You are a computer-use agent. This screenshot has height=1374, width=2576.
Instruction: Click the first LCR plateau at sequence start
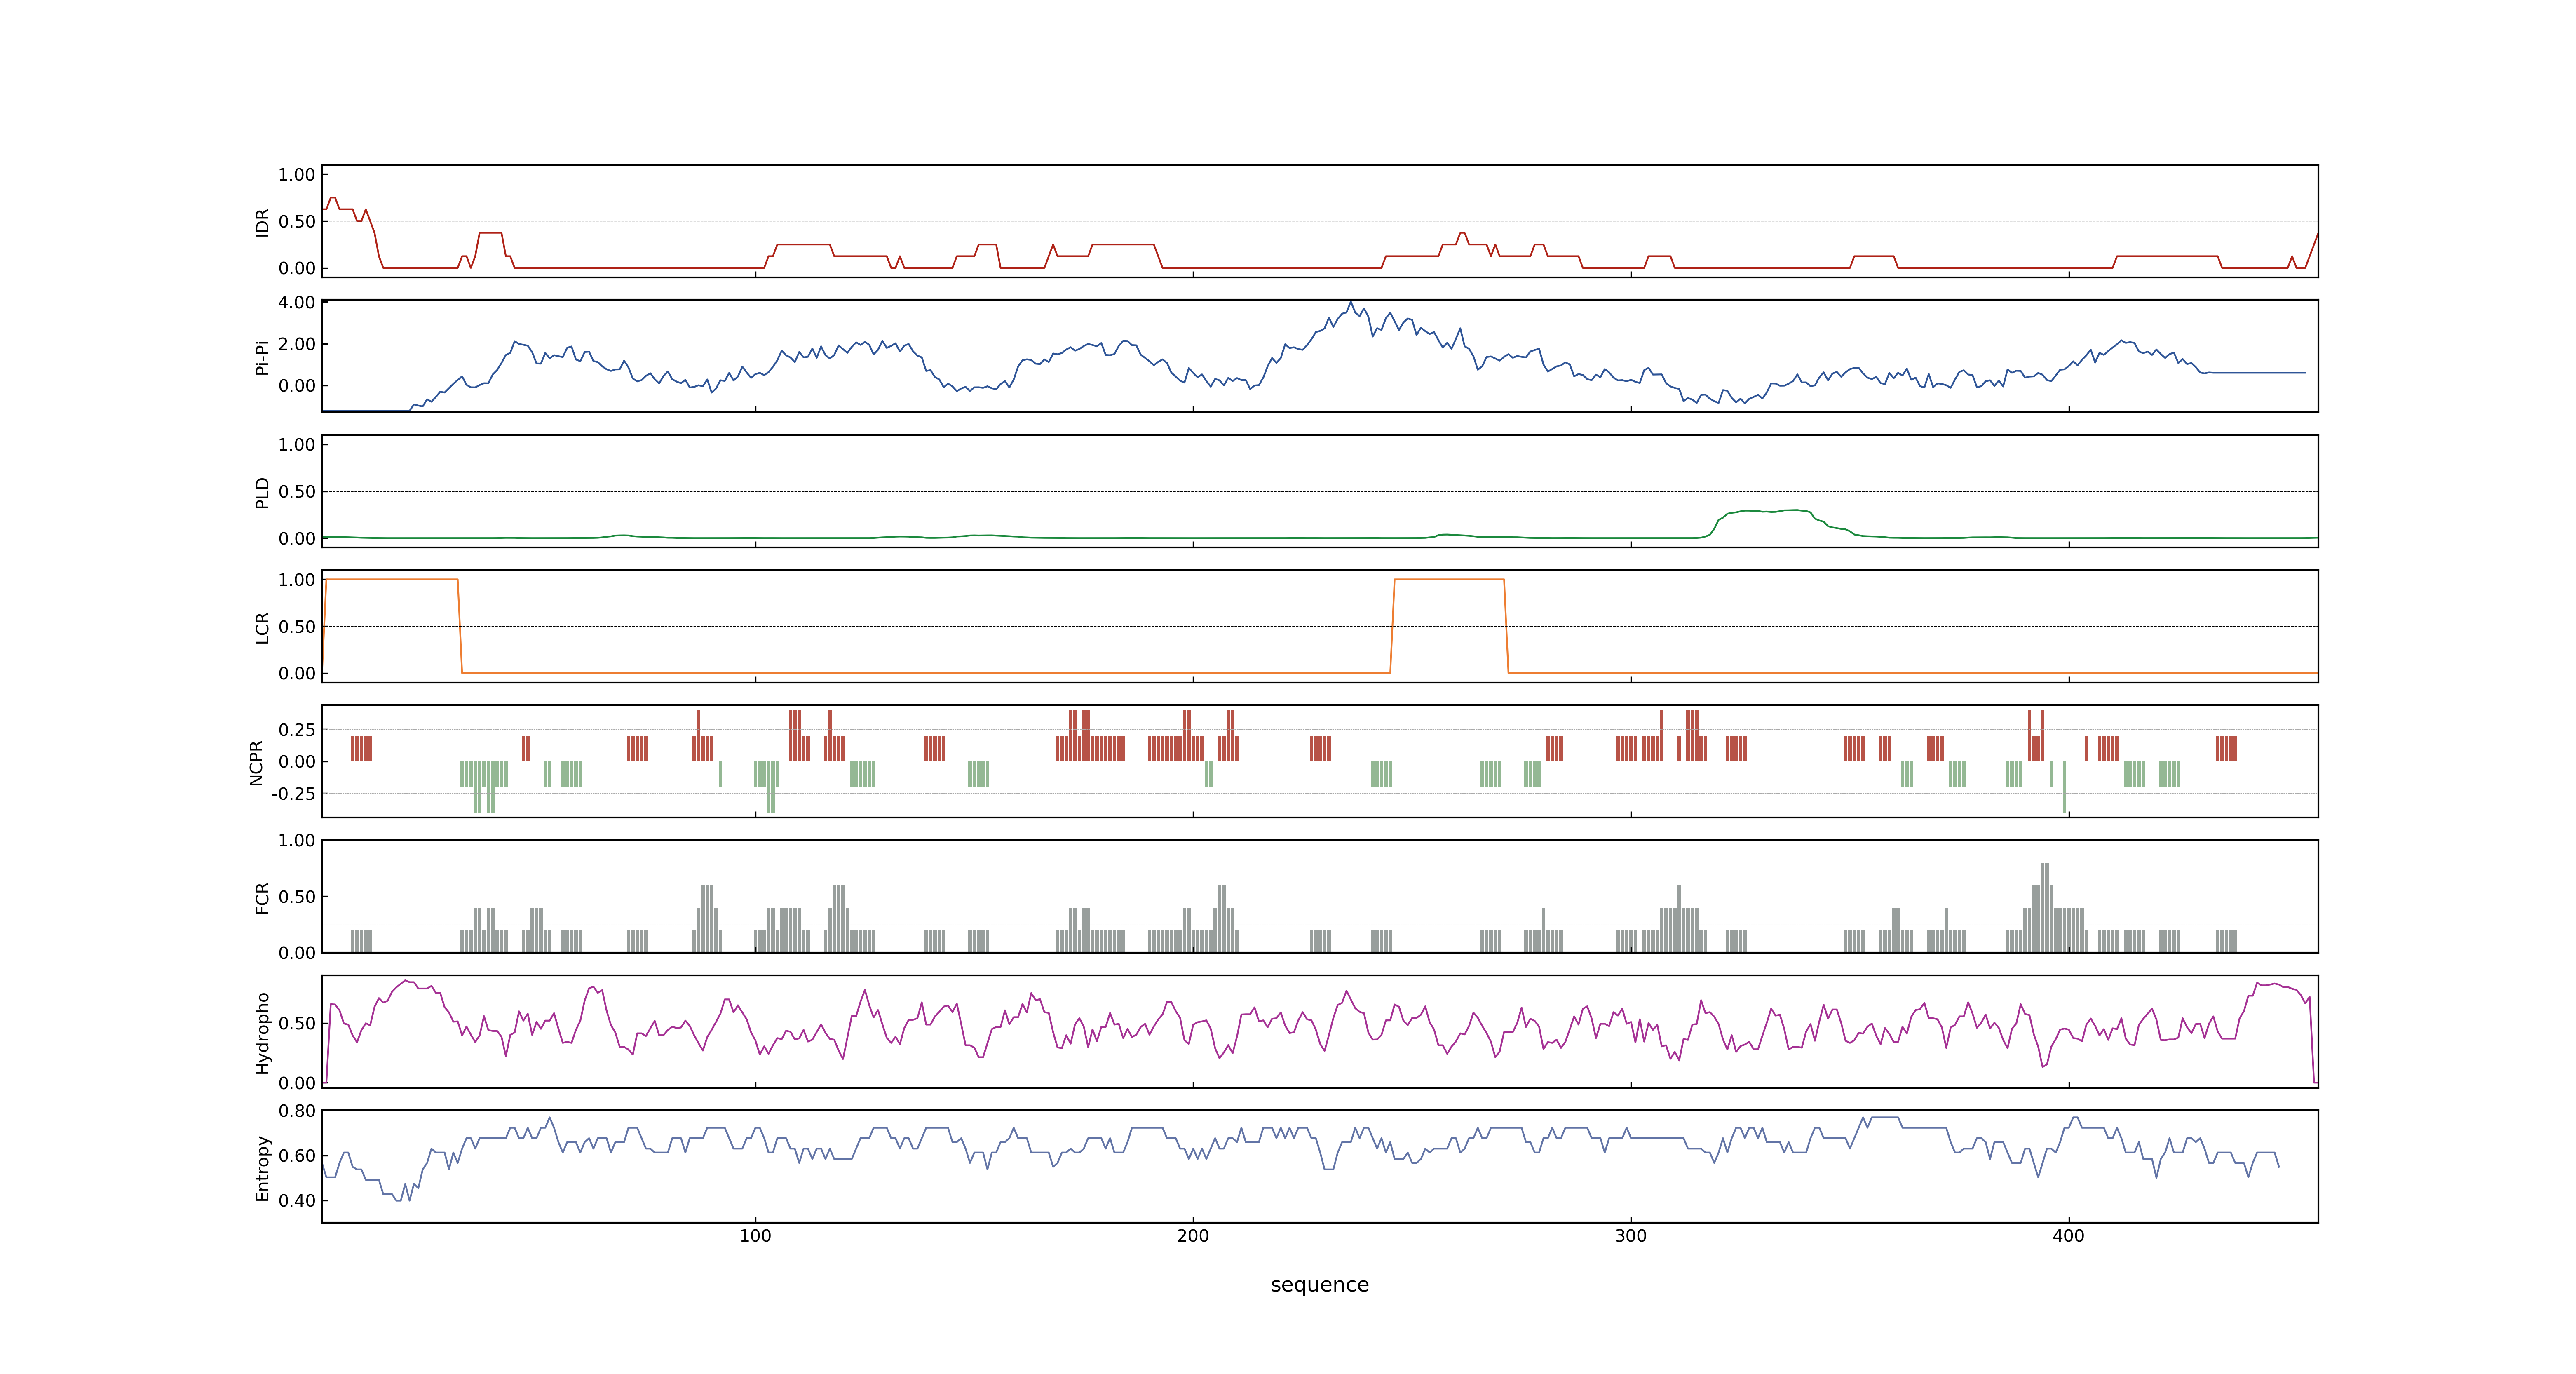pos(391,579)
